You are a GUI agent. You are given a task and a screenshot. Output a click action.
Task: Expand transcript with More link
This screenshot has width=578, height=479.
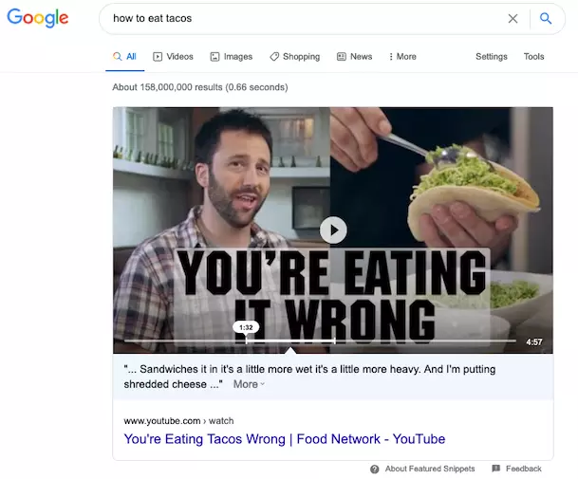249,384
